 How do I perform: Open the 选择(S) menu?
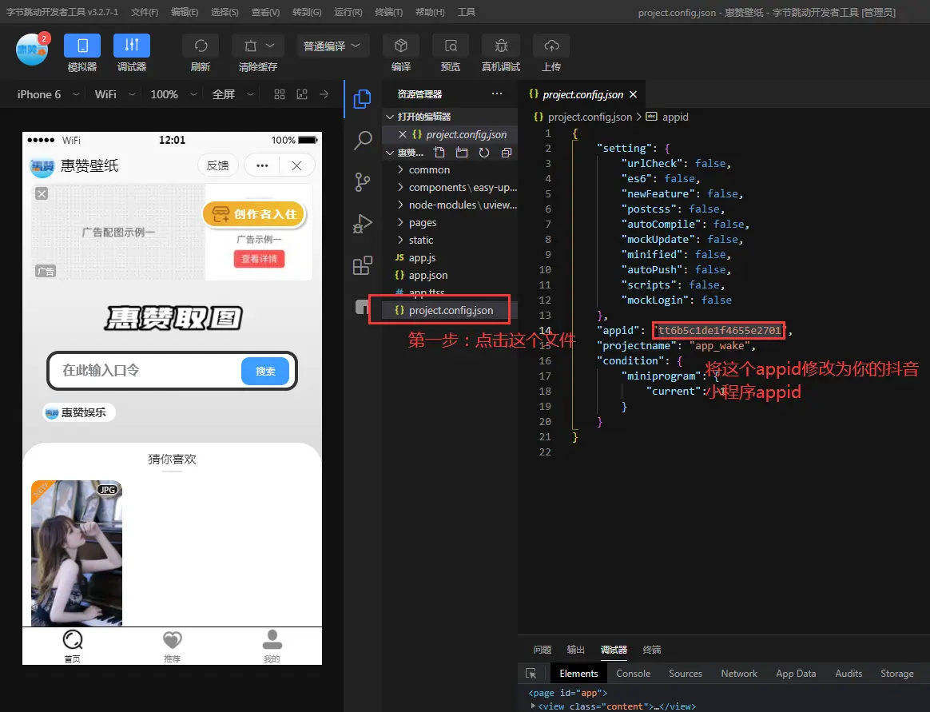coord(225,12)
